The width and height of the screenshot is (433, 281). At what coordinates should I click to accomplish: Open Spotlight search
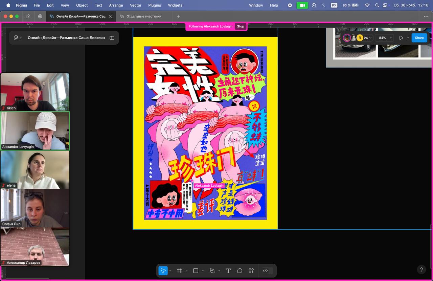coord(377,5)
